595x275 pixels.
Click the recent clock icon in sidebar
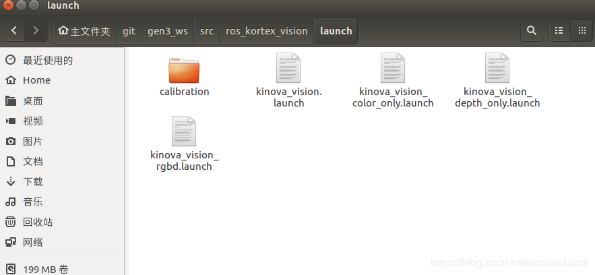[11, 60]
